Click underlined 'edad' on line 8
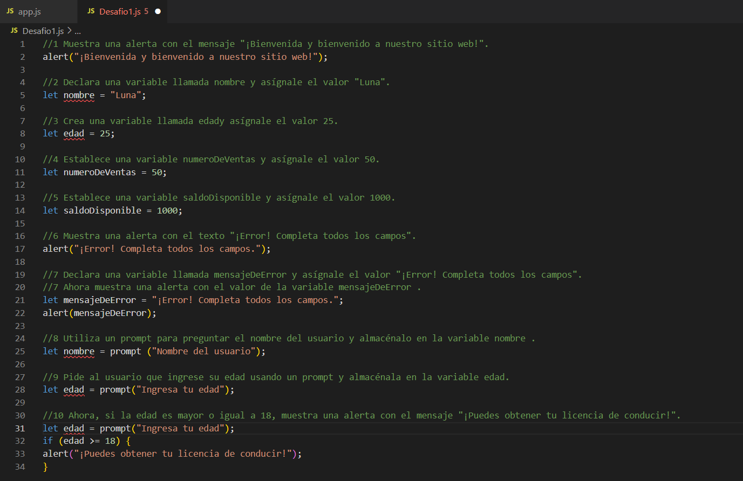 (74, 134)
